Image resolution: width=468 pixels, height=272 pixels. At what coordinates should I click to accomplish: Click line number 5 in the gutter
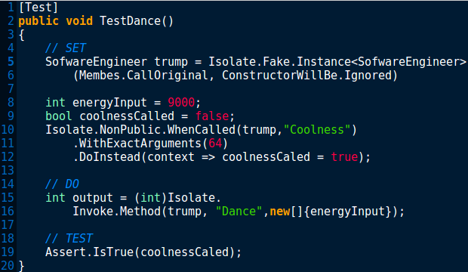(x=11, y=61)
